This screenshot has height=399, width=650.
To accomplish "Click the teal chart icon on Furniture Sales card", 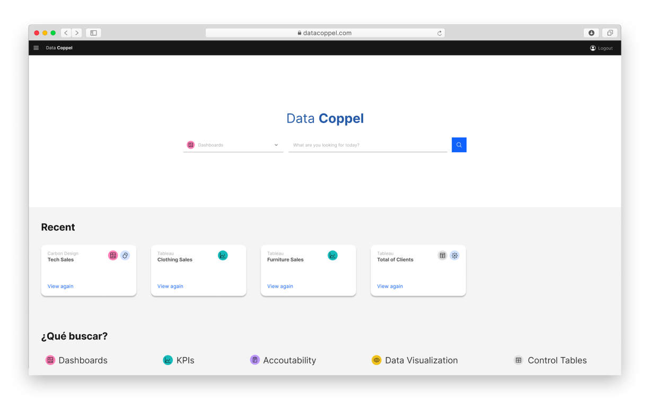I will (332, 255).
